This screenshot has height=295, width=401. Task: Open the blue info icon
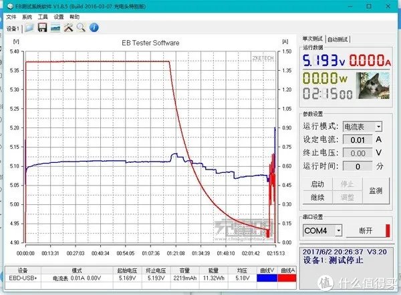(x=94, y=27)
